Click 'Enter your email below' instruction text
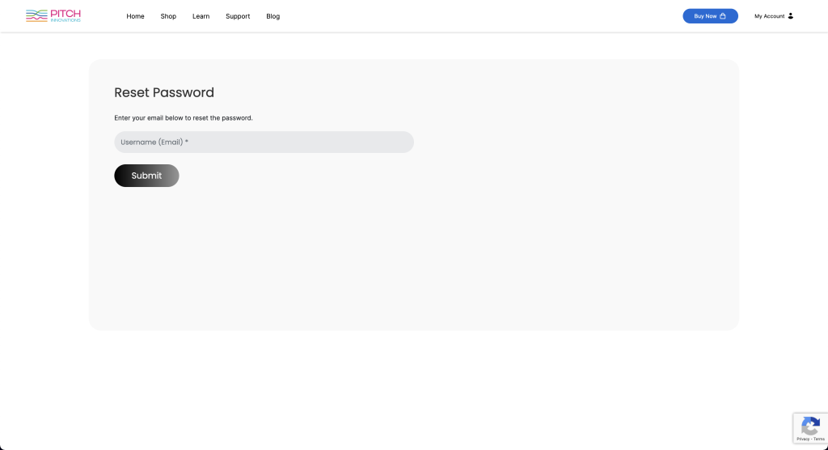Screen dimensions: 828x450 [x=184, y=118]
